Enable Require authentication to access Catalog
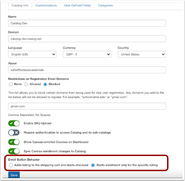The height and width of the screenshot is (181, 185). point(14,132)
